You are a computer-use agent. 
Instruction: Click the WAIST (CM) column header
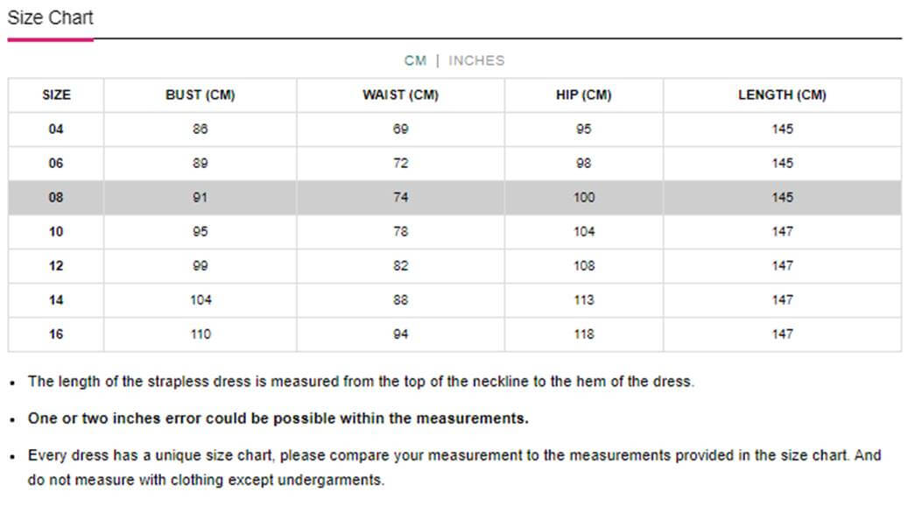coord(400,95)
